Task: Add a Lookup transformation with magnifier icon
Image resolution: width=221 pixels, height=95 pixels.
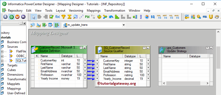Action: [75, 17]
